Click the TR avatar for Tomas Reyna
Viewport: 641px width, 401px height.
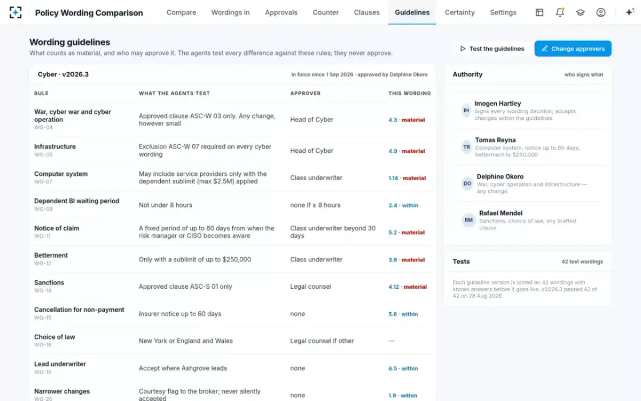click(x=467, y=147)
